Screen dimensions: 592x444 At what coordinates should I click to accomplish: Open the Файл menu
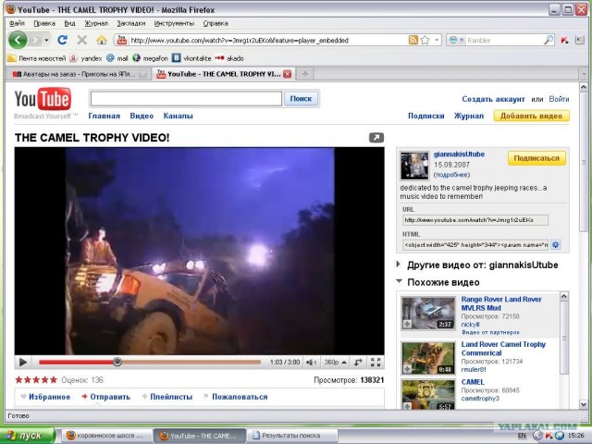(x=17, y=23)
